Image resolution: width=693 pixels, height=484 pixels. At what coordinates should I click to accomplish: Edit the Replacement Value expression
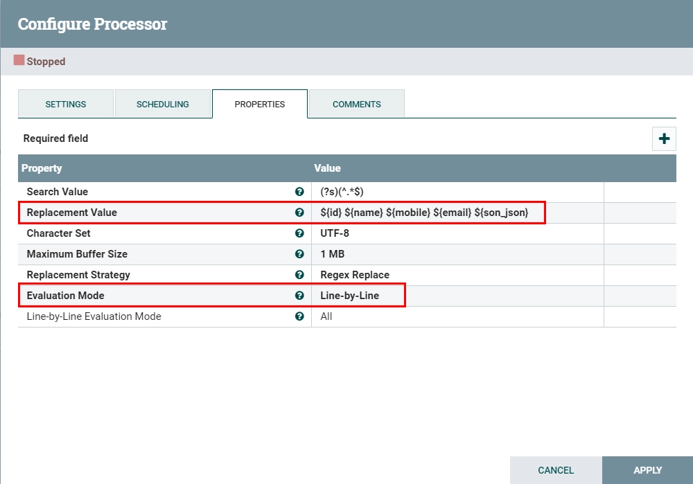(457, 213)
